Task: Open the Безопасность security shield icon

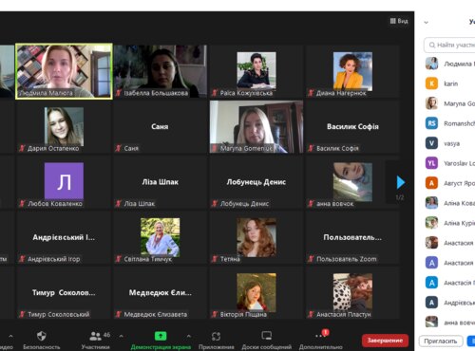Action: 42,336
